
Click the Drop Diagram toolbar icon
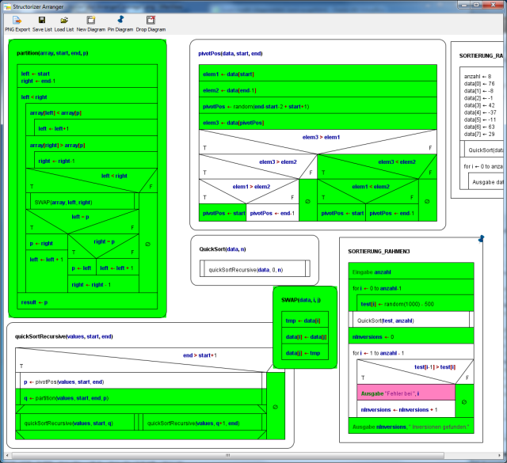pos(151,20)
